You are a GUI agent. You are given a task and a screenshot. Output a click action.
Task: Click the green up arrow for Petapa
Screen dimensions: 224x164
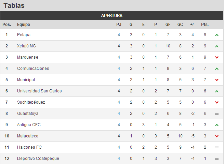pos(217,35)
